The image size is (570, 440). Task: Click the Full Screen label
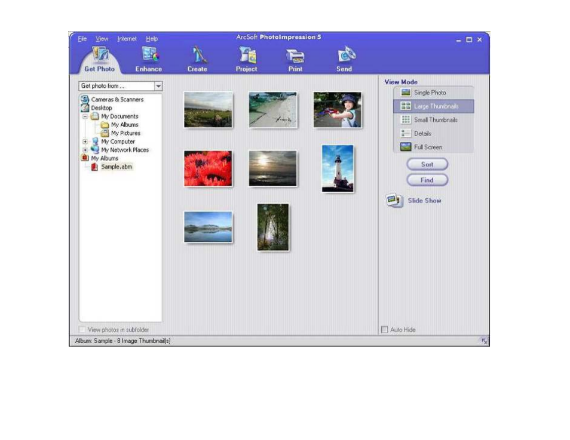pyautogui.click(x=428, y=147)
